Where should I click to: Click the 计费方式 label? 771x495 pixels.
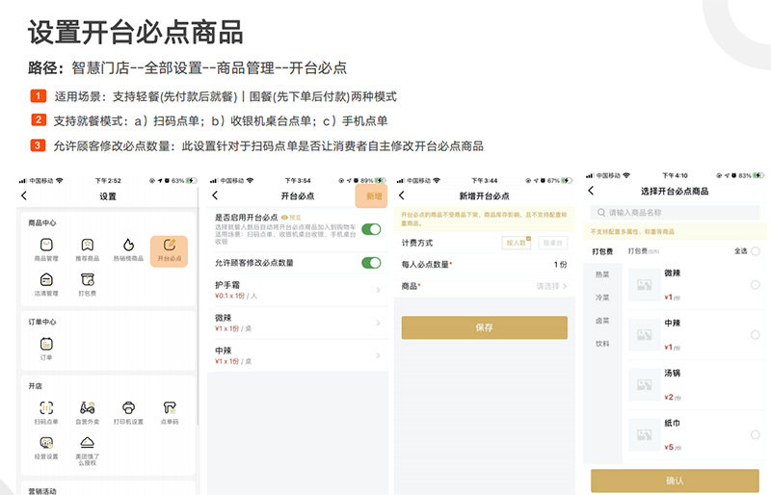pos(417,243)
